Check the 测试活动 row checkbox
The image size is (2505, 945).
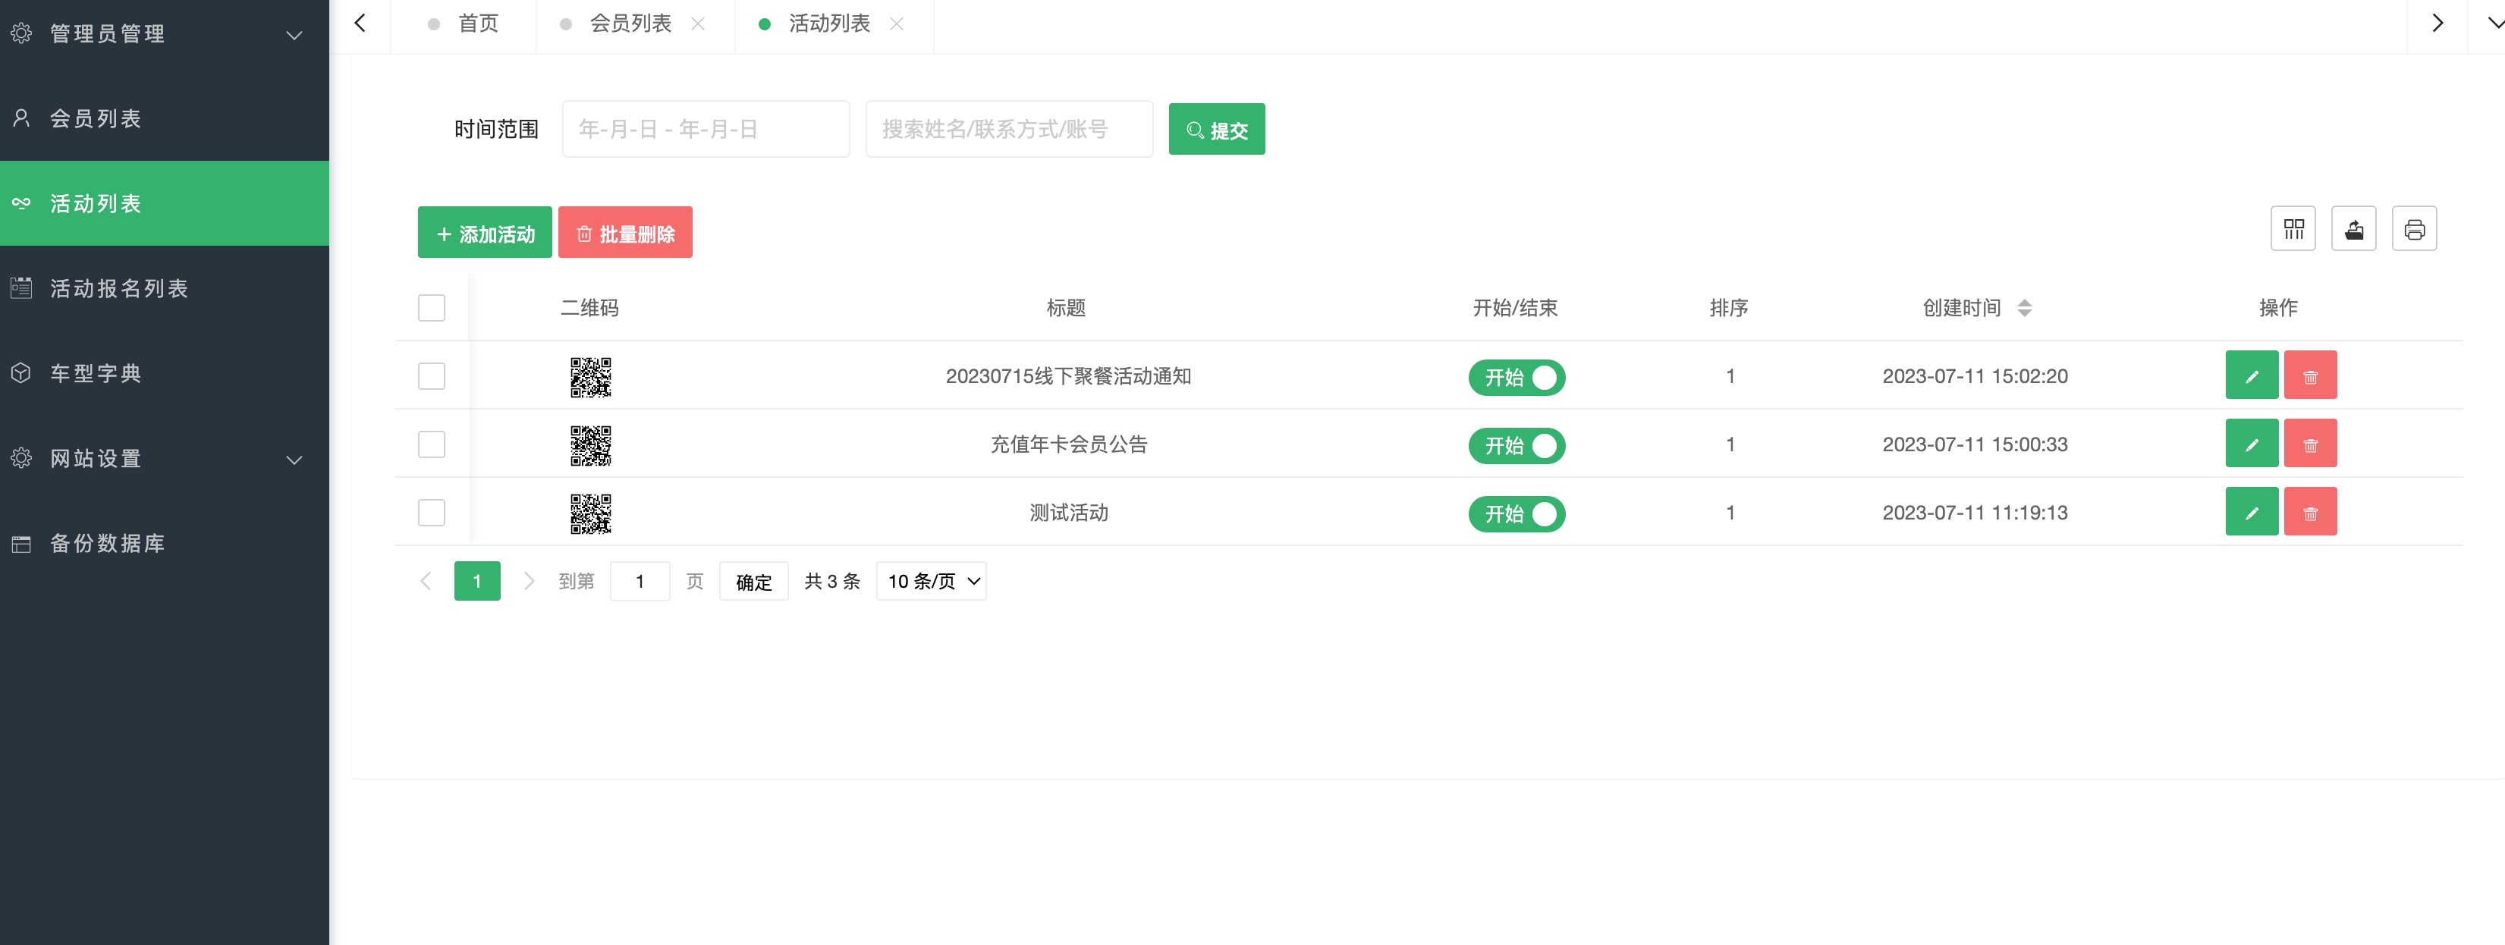[x=431, y=513]
